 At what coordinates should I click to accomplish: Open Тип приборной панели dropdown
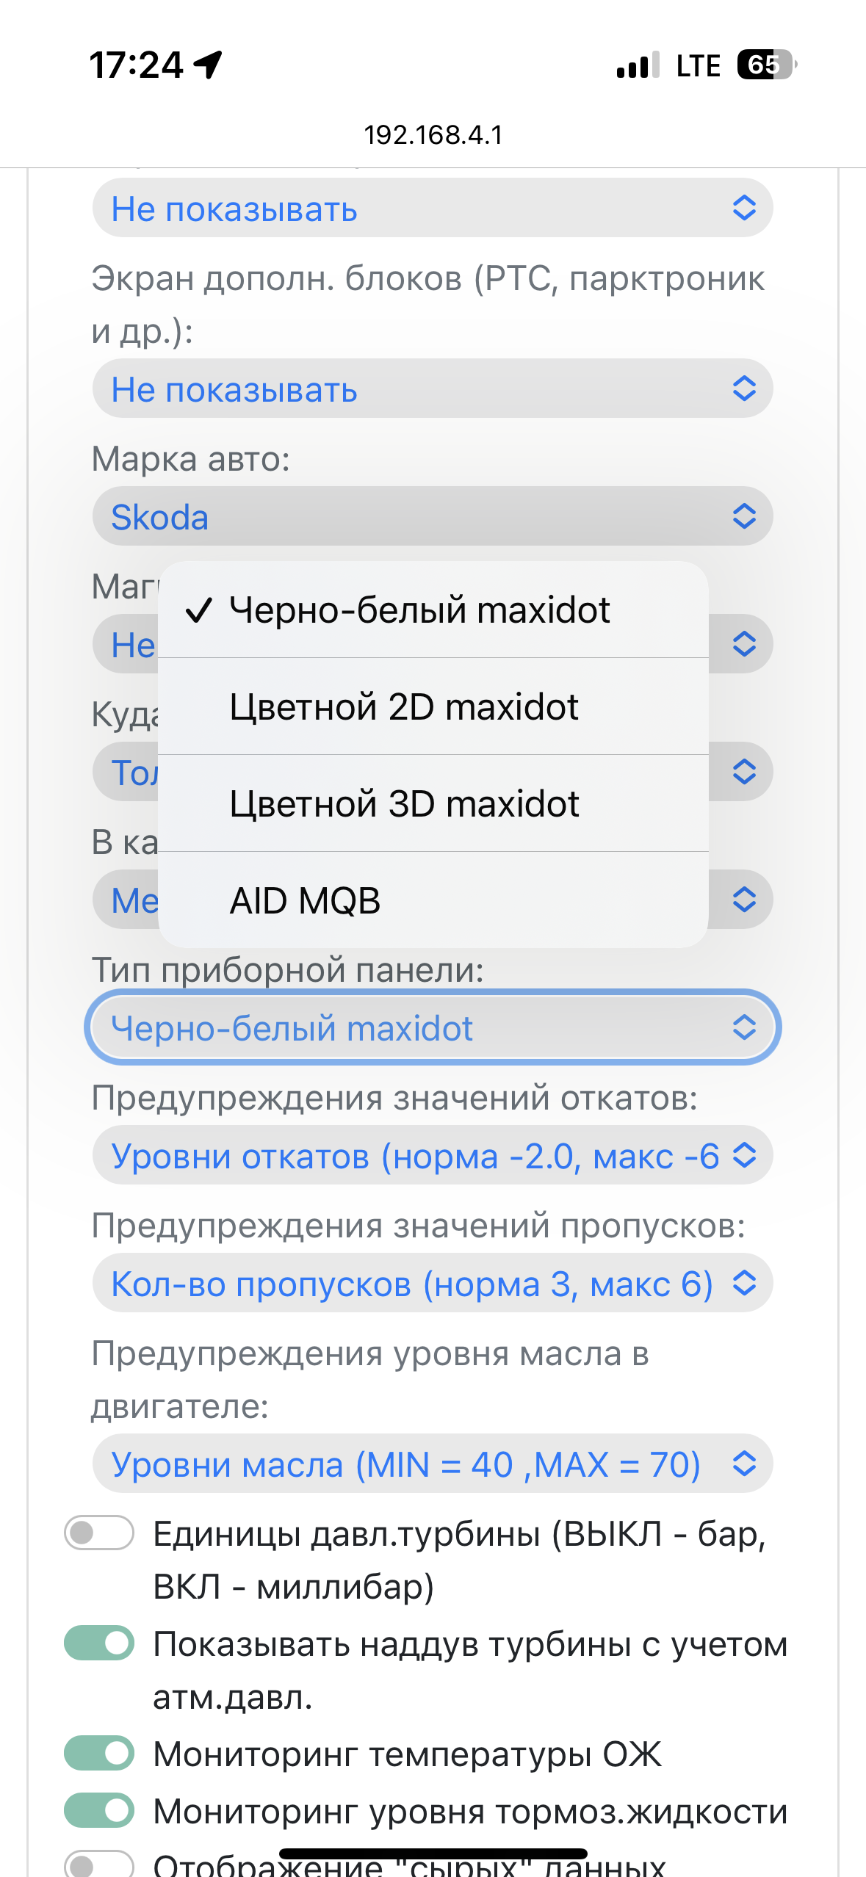pos(433,1027)
